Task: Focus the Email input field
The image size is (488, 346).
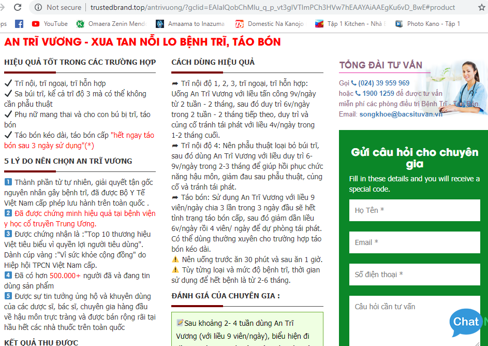Action: (x=415, y=242)
